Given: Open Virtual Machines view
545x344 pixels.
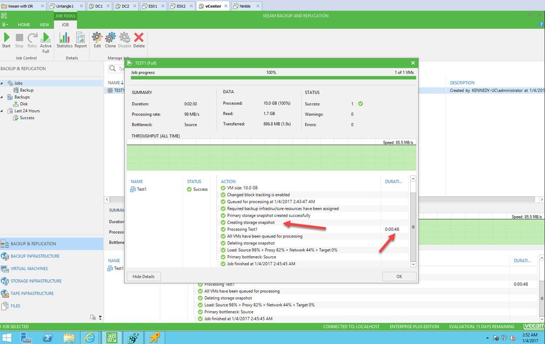Looking at the screenshot, I should tap(29, 268).
